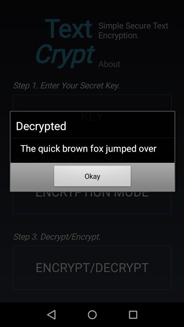Click the ENCRYPT/DECRYPT button
This screenshot has height=327, width=184.
pyautogui.click(x=92, y=268)
